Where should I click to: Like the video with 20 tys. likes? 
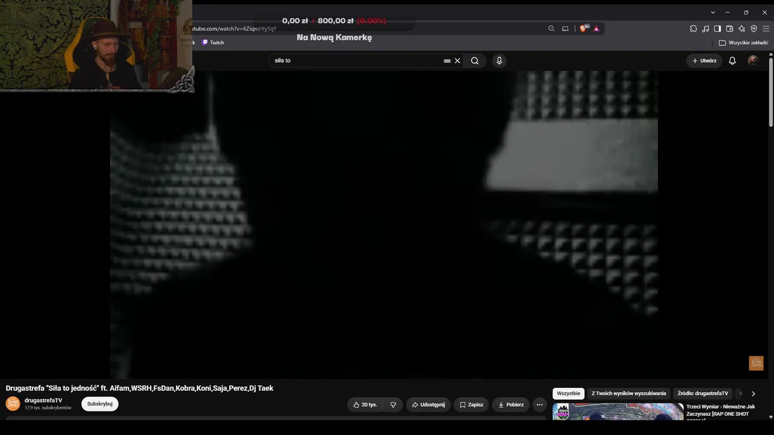tap(365, 405)
